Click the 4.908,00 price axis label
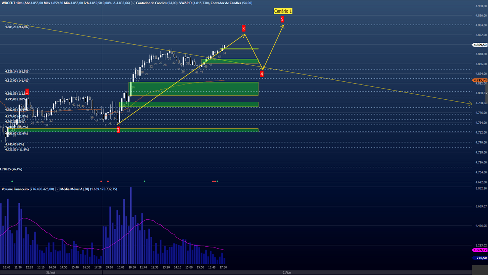Viewport: 488px width, 275px height. [x=481, y=6]
